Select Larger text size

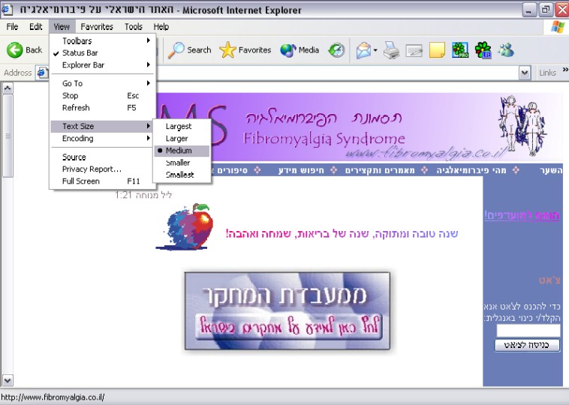(182, 139)
